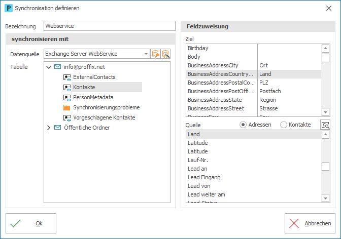Image resolution: width=341 pixels, height=239 pixels.
Task: Select Lead Eingang in the Quelle list
Action: [254, 177]
